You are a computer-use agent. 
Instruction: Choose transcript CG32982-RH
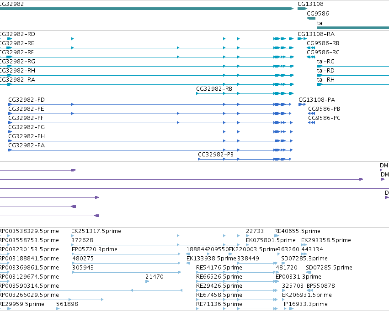click(x=17, y=71)
